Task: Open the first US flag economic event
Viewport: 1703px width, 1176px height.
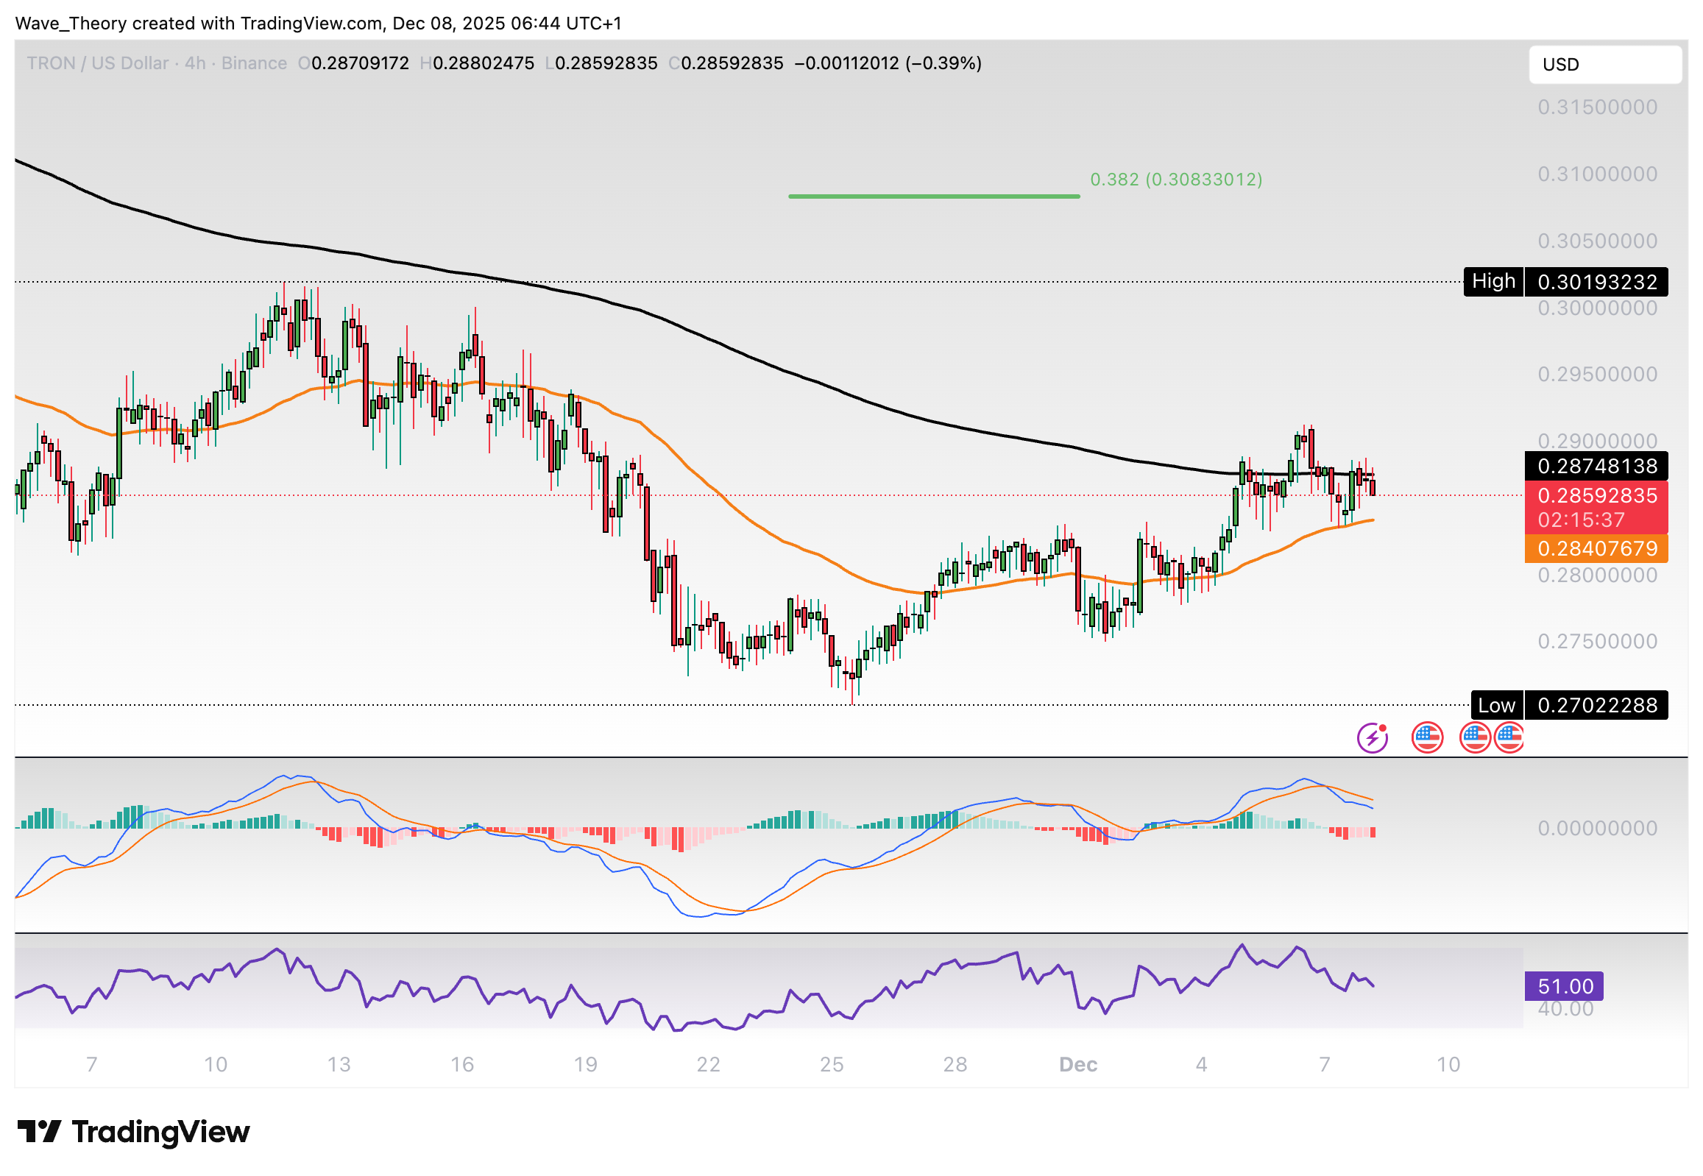Action: [1428, 736]
